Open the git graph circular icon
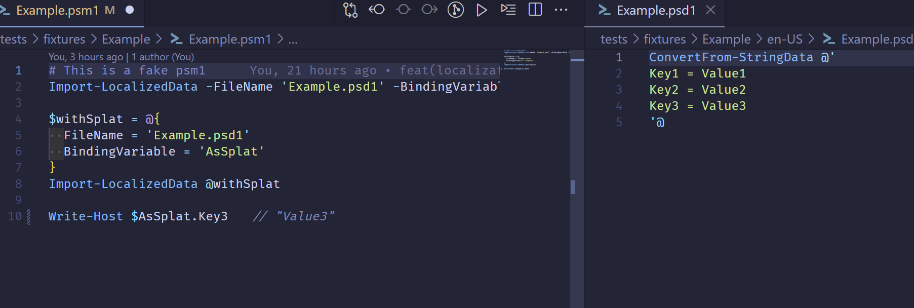914x308 pixels. (456, 10)
